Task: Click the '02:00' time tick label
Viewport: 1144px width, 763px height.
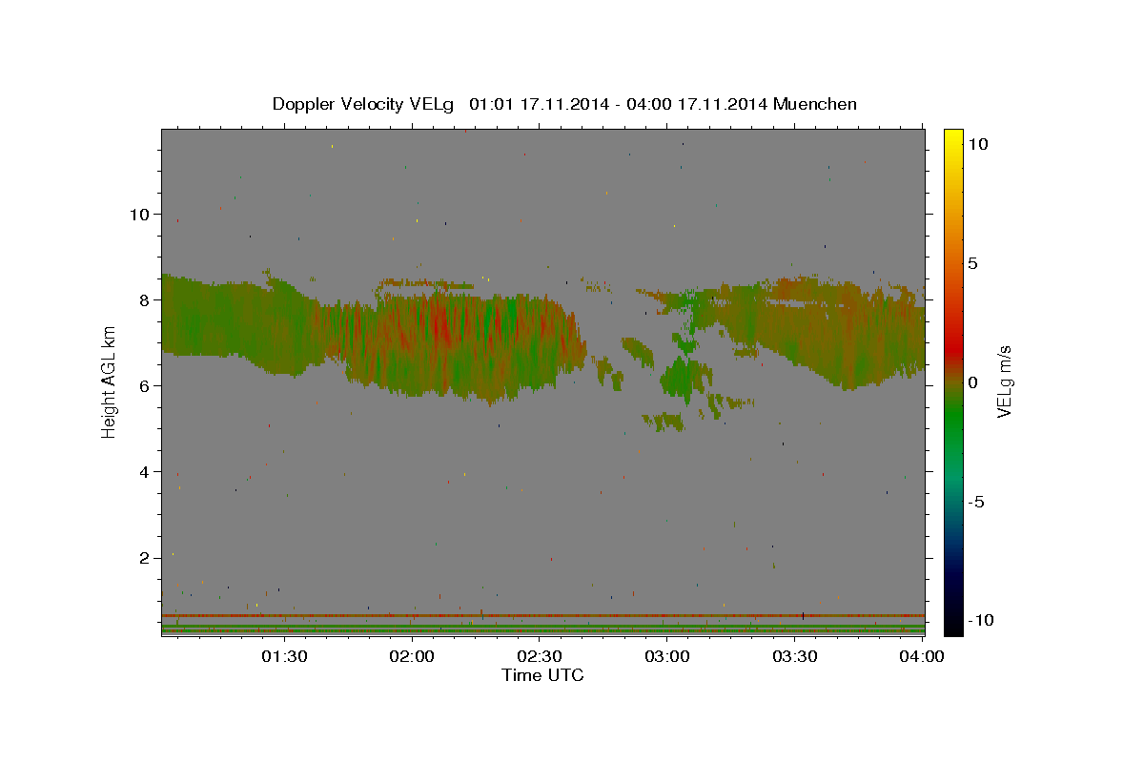Action: click(x=412, y=656)
